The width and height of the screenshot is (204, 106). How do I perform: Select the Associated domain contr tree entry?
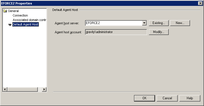[x=29, y=20]
